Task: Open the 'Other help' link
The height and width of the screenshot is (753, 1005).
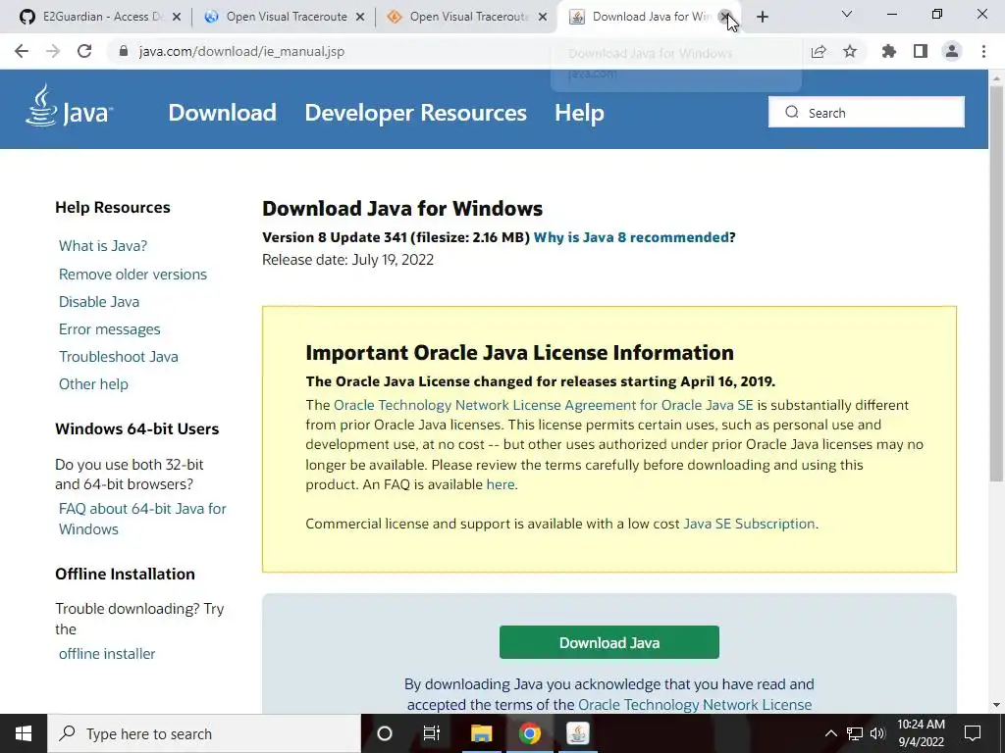Action: click(x=93, y=384)
